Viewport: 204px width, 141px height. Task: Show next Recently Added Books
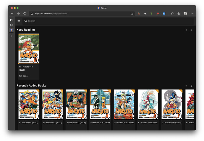192,86
